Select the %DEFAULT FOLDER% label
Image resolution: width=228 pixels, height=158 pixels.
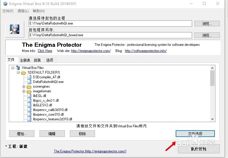(x=44, y=72)
